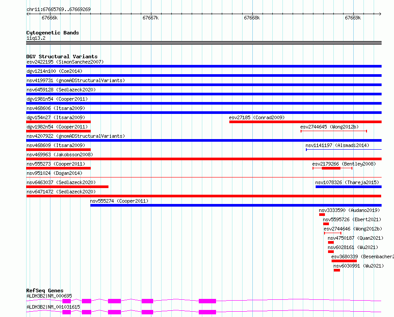Open esv2744646 (Wong2012b) variant label
Image resolution: width=394 pixels, height=317 pixels.
click(353, 229)
